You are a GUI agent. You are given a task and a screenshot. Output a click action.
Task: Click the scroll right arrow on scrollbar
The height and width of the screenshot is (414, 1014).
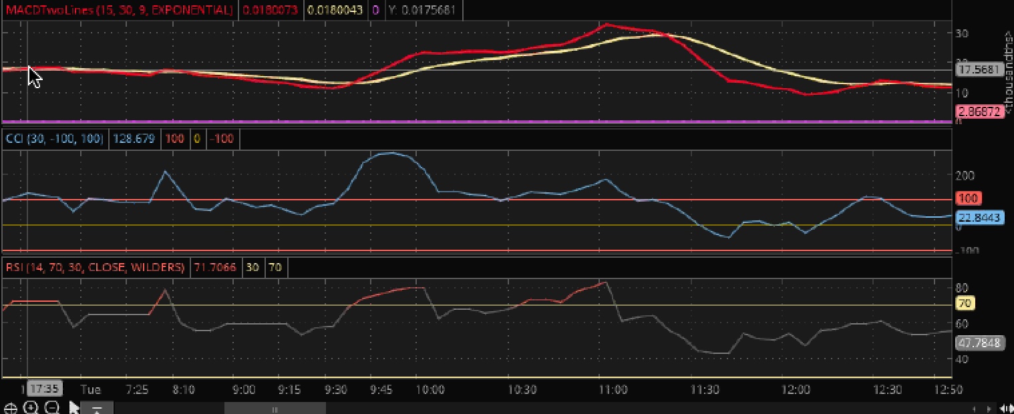pyautogui.click(x=989, y=409)
